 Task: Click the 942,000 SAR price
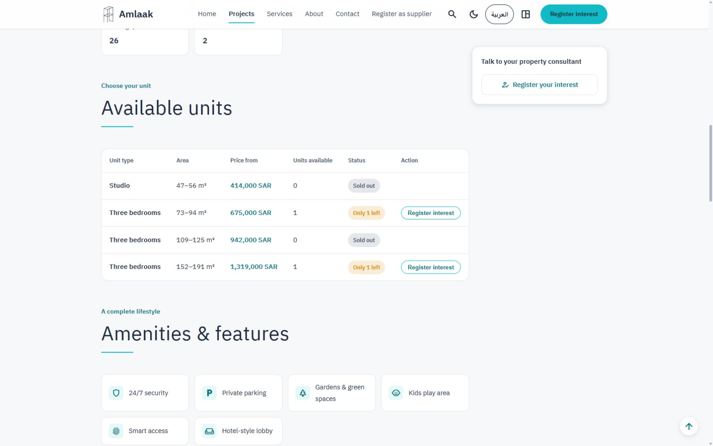251,240
